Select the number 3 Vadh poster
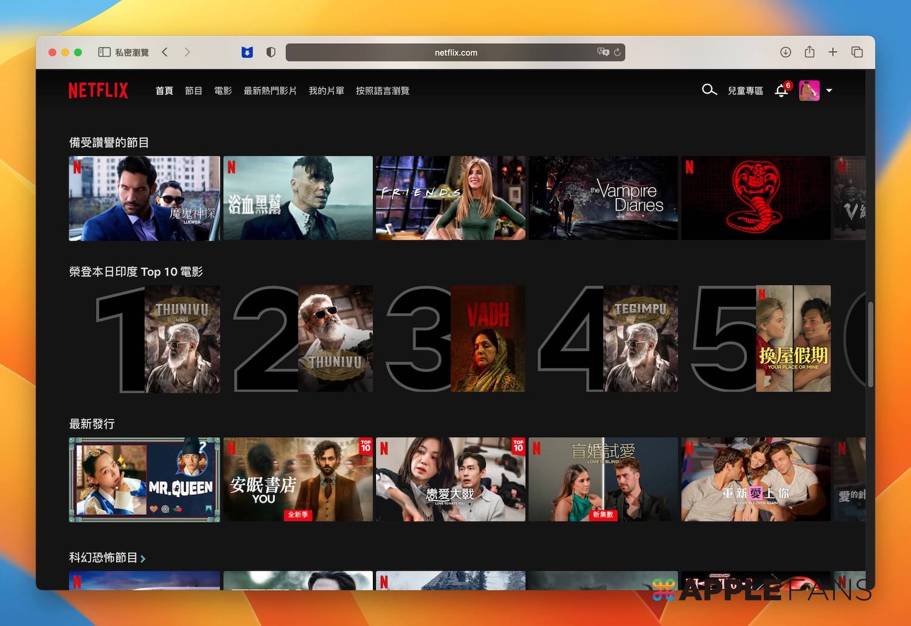The height and width of the screenshot is (626, 911). [x=488, y=339]
